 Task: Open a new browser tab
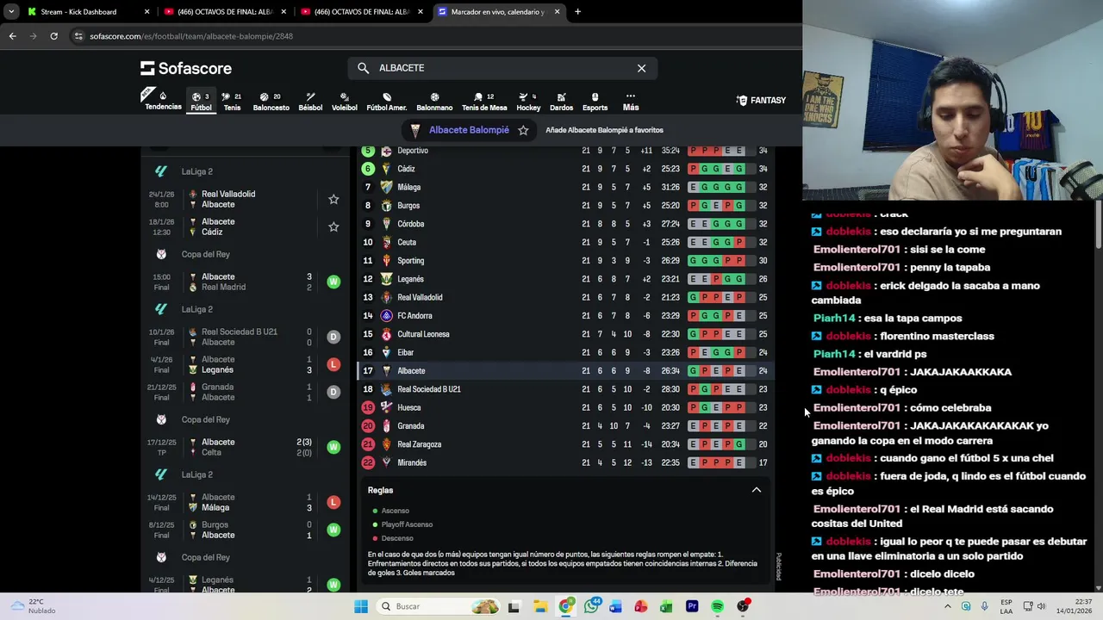(x=577, y=12)
